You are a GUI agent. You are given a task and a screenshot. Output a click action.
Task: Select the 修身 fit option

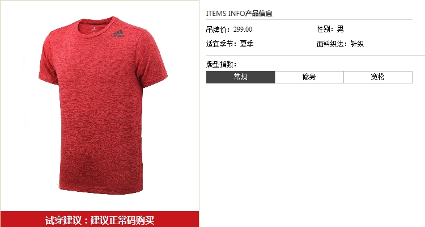coord(309,77)
